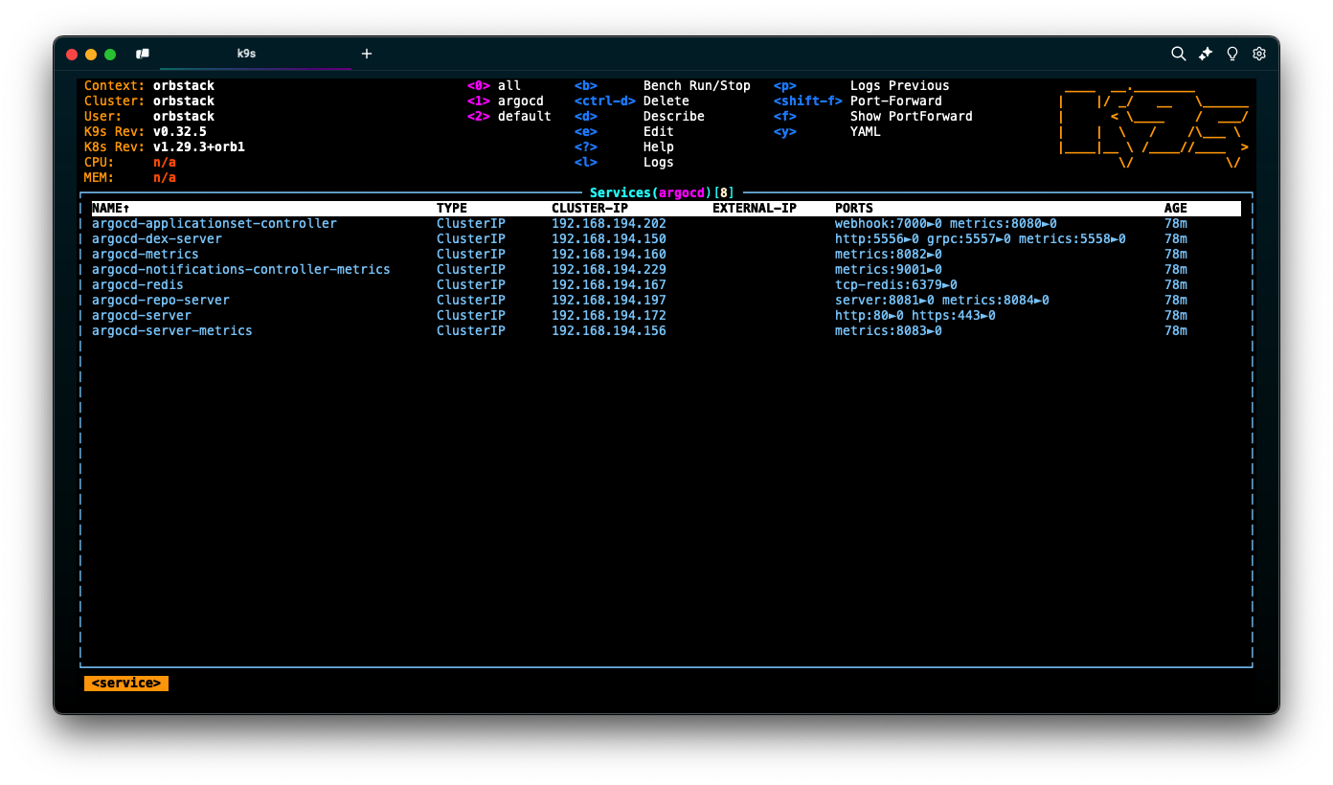Click cluster IP 192.168.194.202
This screenshot has width=1333, height=785.
point(609,223)
